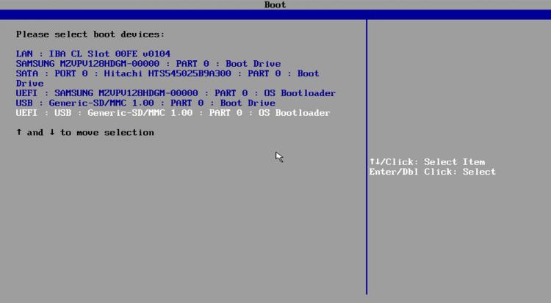
Task: Select UEFI : SAMSUNG MZVPV128HDGM OS Bootloader
Action: coord(176,93)
